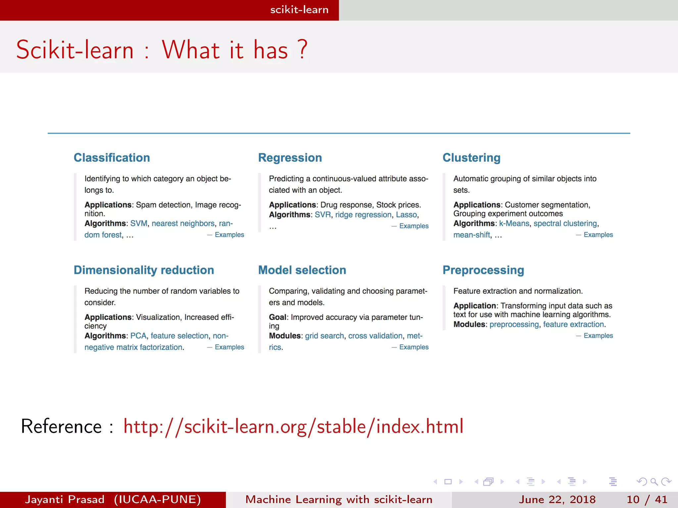Click the random forest link
The image size is (678, 508).
coord(103,235)
